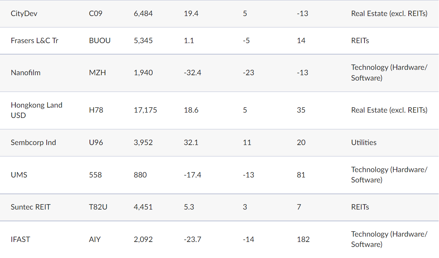Click Hongkong Land USD stock name
The image size is (439, 258).
36,110
